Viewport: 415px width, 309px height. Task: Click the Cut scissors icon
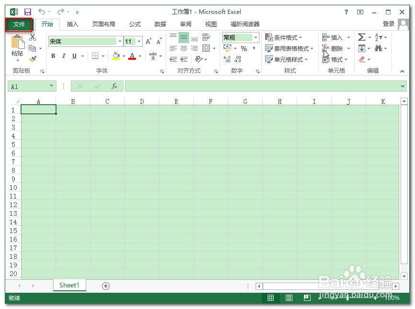pos(32,37)
